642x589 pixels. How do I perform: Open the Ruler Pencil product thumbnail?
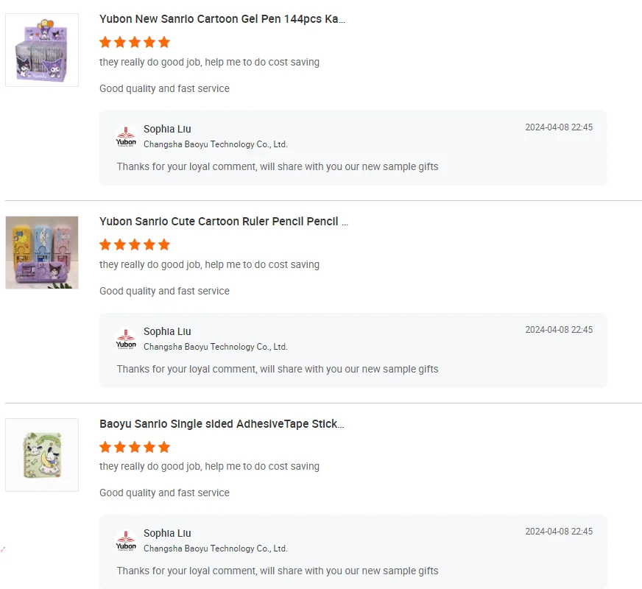coord(42,253)
